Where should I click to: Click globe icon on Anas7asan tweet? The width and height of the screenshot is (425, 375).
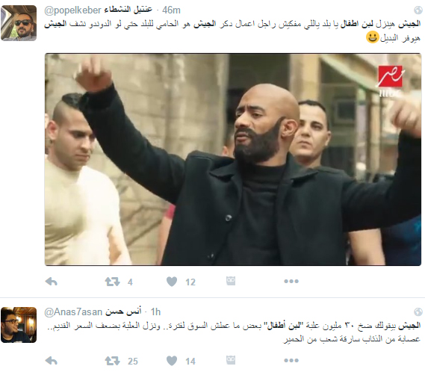418,312
